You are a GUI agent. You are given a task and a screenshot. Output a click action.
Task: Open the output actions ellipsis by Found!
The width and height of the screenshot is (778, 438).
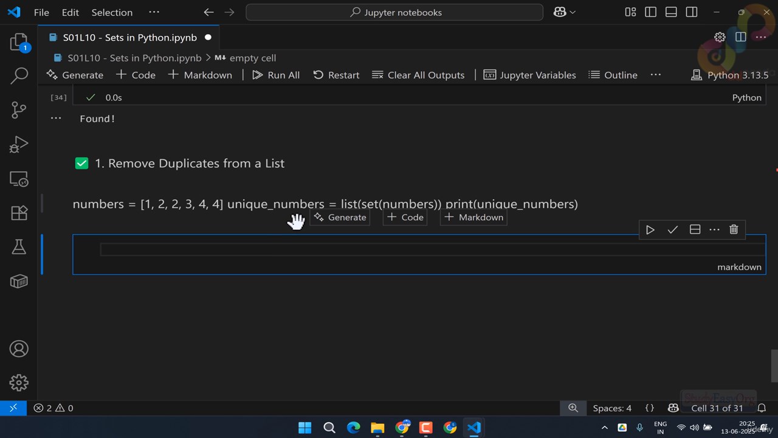coord(56,118)
